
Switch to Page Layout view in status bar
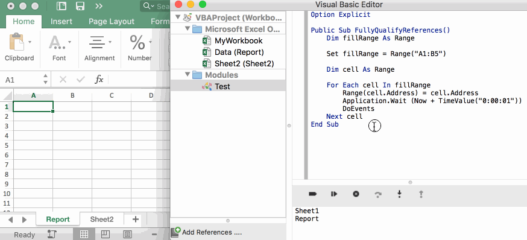click(106, 234)
